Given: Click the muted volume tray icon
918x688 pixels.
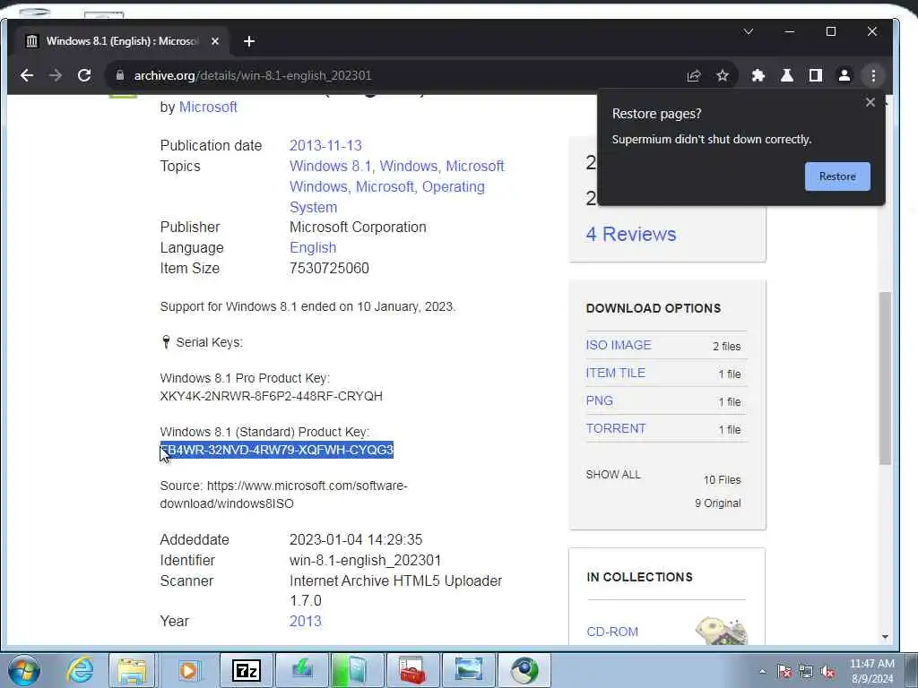Looking at the screenshot, I should 827,671.
